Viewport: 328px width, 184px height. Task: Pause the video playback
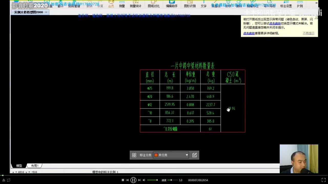(133, 180)
